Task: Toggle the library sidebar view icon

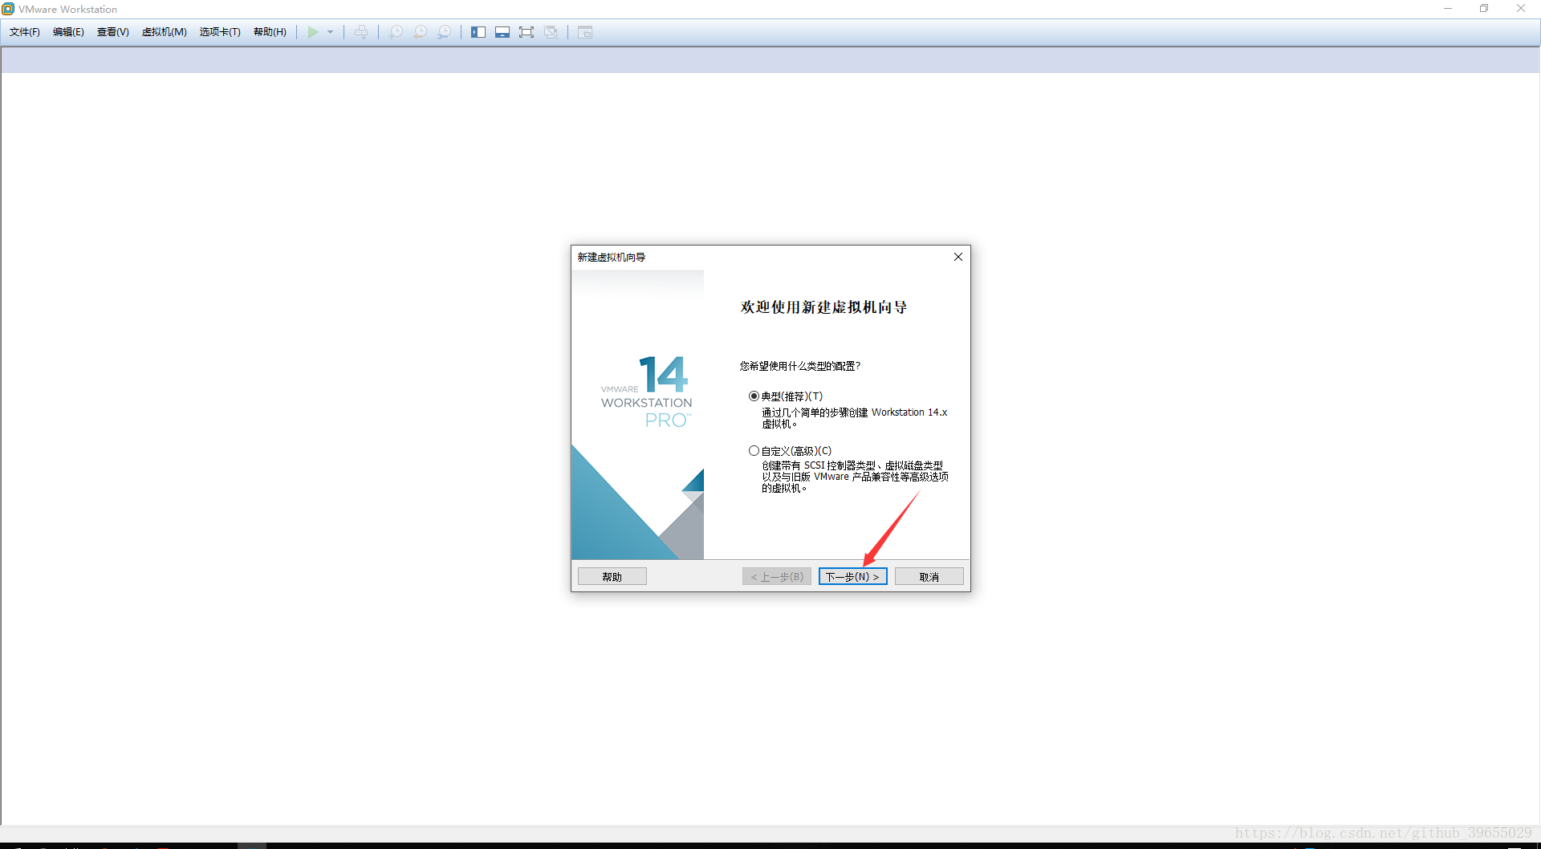Action: 478,32
